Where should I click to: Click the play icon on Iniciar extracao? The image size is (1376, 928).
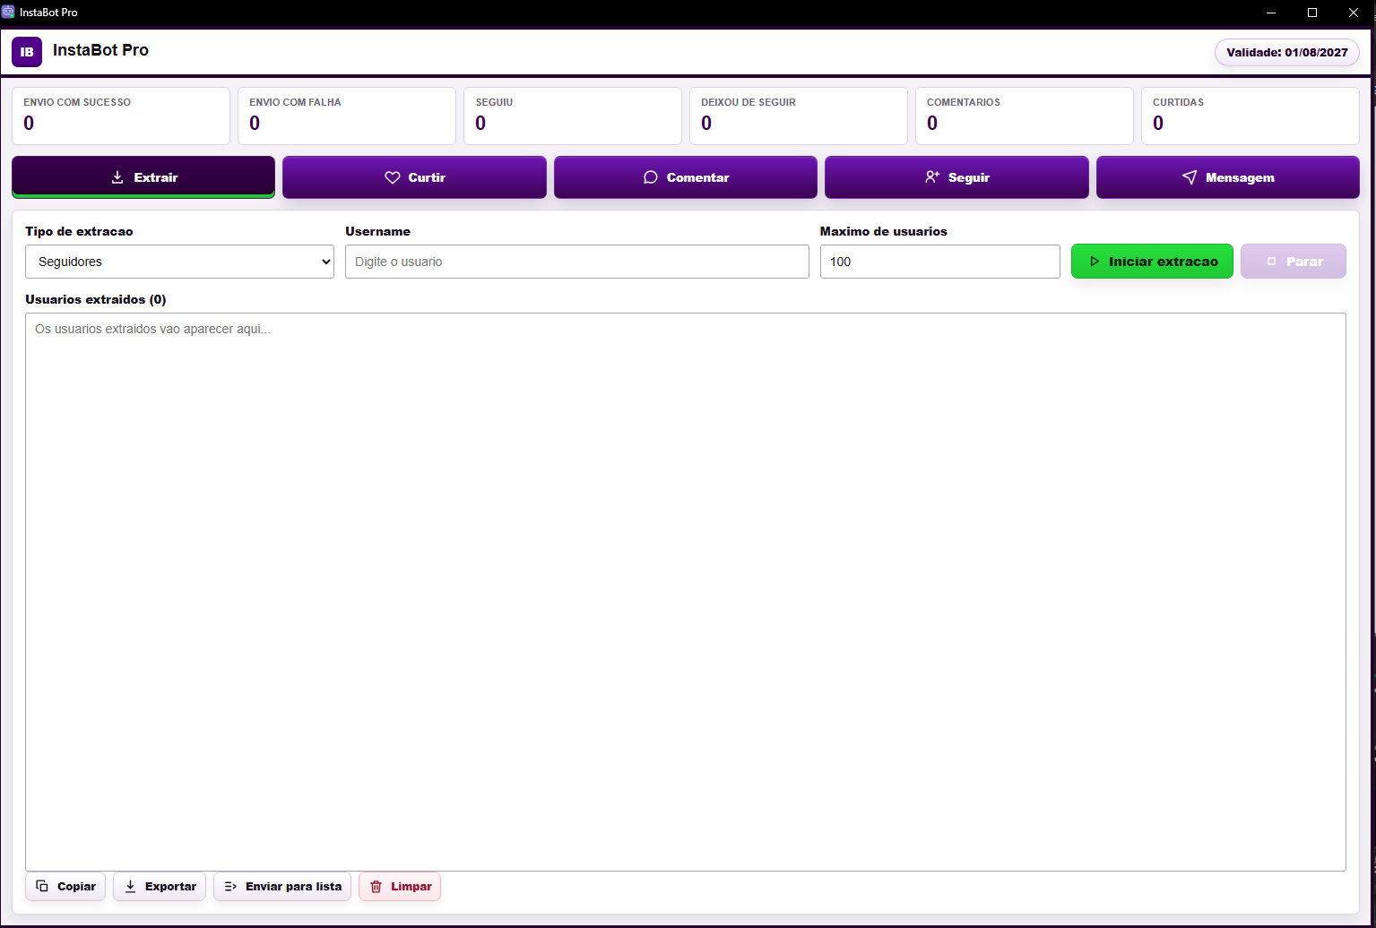click(1095, 262)
